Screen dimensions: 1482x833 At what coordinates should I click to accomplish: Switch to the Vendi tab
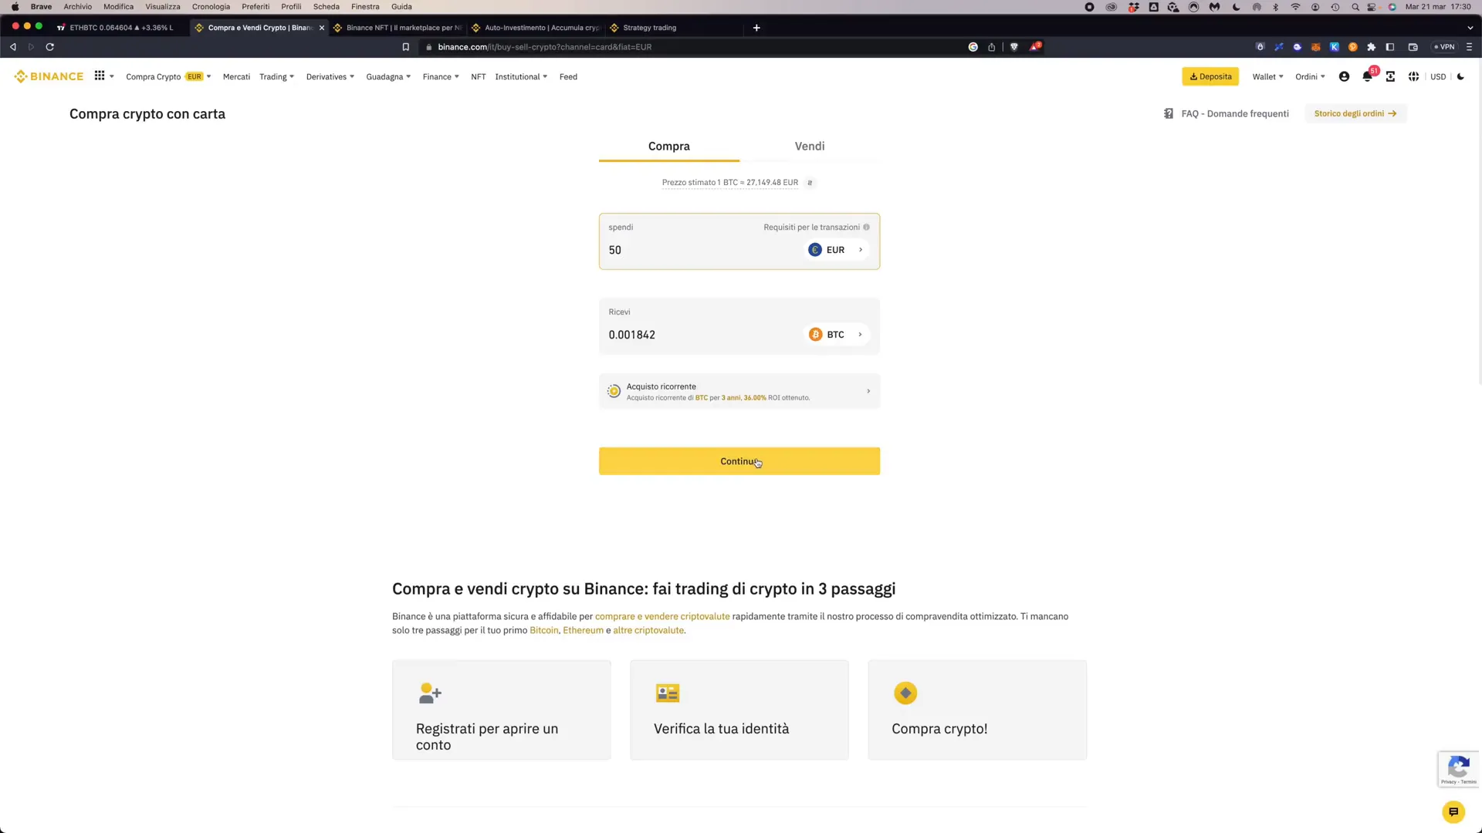pyautogui.click(x=810, y=147)
